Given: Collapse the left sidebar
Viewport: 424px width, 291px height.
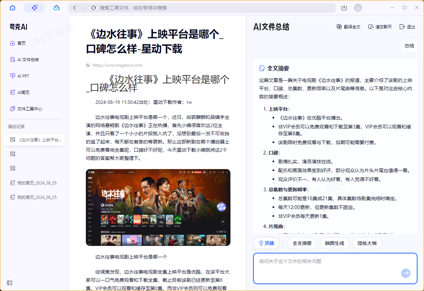Looking at the screenshot, I should [x=10, y=283].
